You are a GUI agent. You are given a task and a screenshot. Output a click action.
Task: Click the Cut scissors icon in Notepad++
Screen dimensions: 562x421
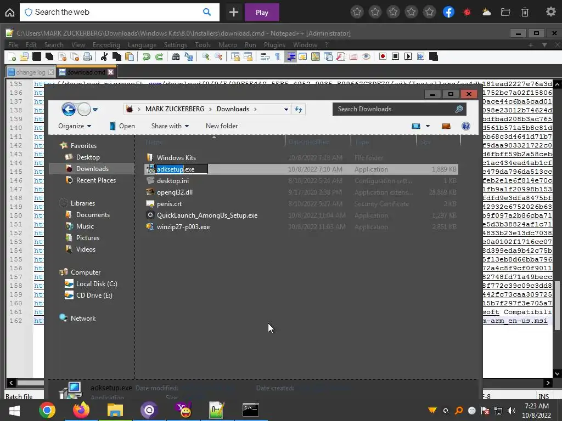[x=104, y=56]
